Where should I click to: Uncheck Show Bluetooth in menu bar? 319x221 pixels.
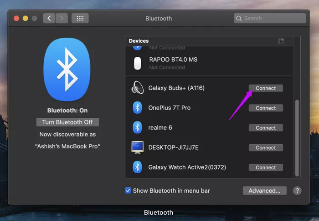tap(128, 191)
